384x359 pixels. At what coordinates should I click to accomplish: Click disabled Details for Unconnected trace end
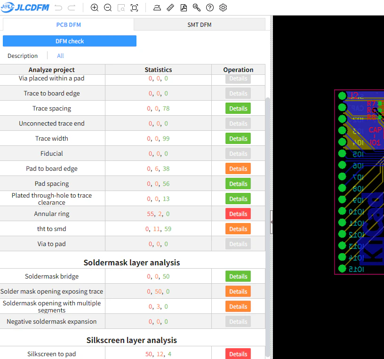click(238, 123)
